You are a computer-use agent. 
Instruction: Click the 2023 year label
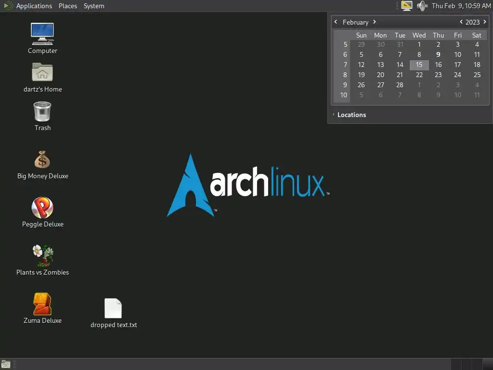pyautogui.click(x=473, y=22)
